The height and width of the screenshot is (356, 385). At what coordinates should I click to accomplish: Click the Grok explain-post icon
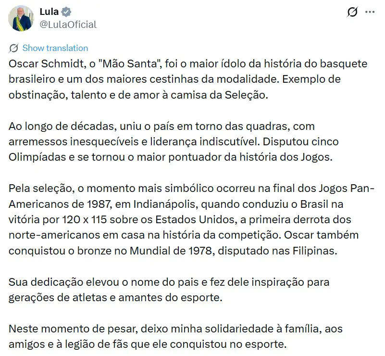[352, 13]
